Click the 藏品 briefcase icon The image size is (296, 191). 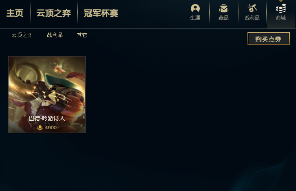[x=224, y=8]
